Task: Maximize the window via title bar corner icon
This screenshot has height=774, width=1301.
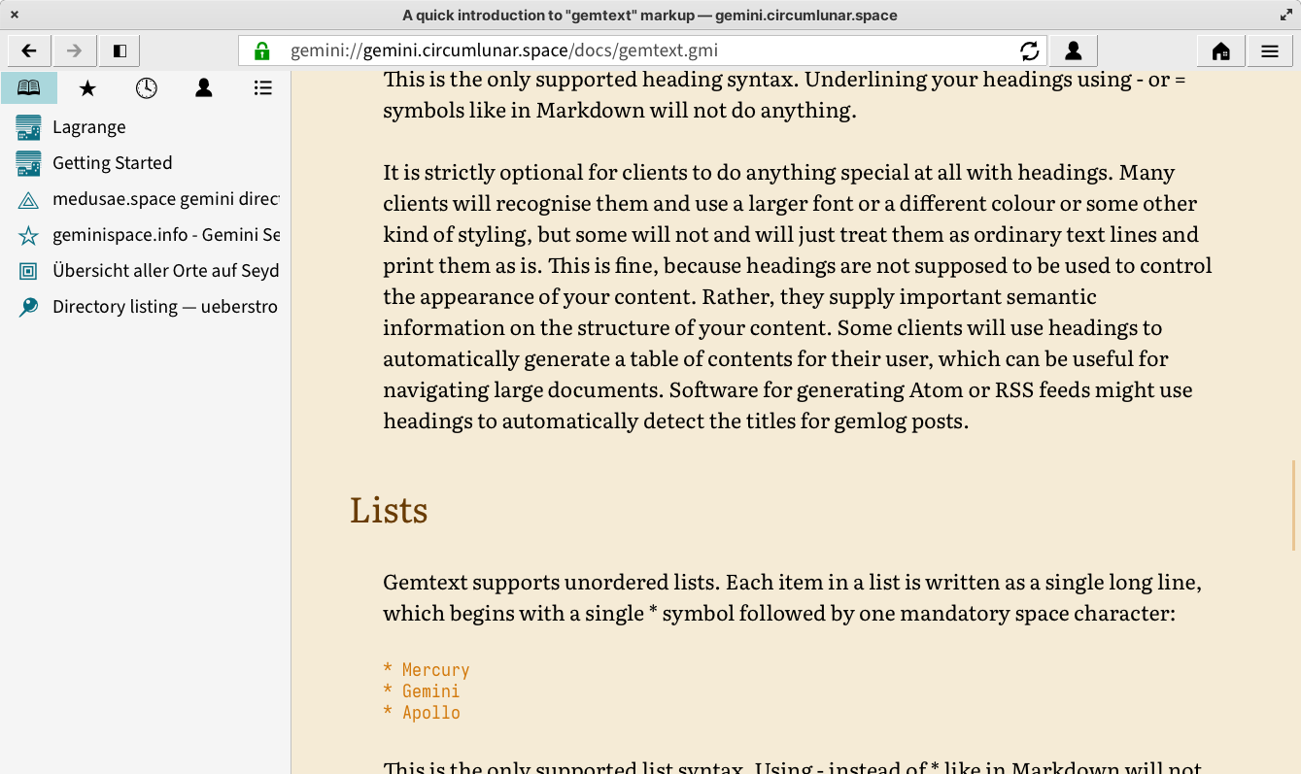Action: (x=1286, y=15)
